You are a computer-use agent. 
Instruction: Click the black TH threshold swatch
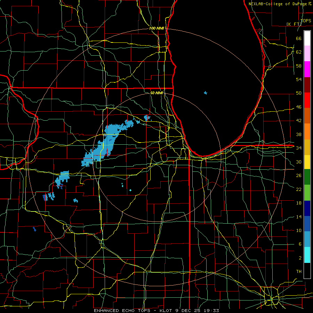pos(307,271)
